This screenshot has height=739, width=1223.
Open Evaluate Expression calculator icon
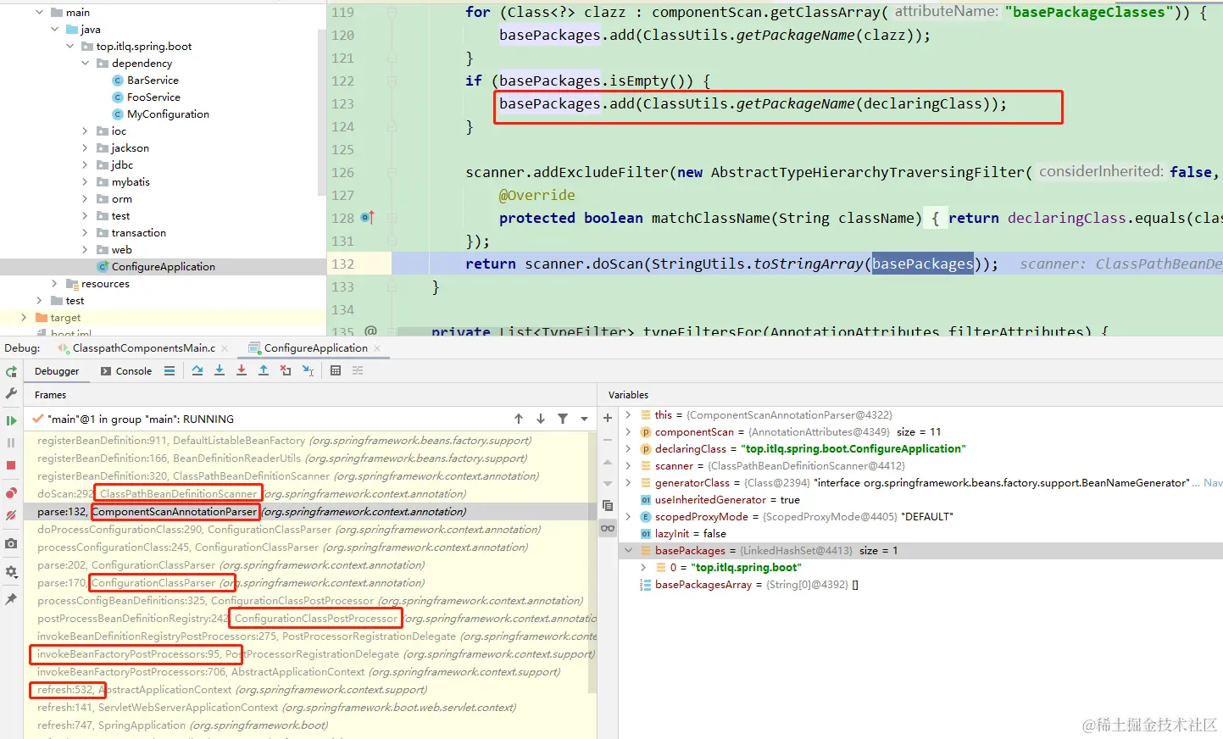pyautogui.click(x=336, y=370)
